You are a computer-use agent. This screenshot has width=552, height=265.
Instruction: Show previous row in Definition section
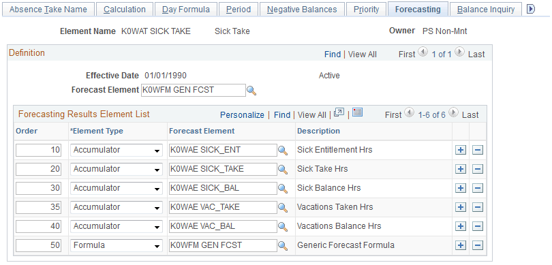[x=423, y=52]
